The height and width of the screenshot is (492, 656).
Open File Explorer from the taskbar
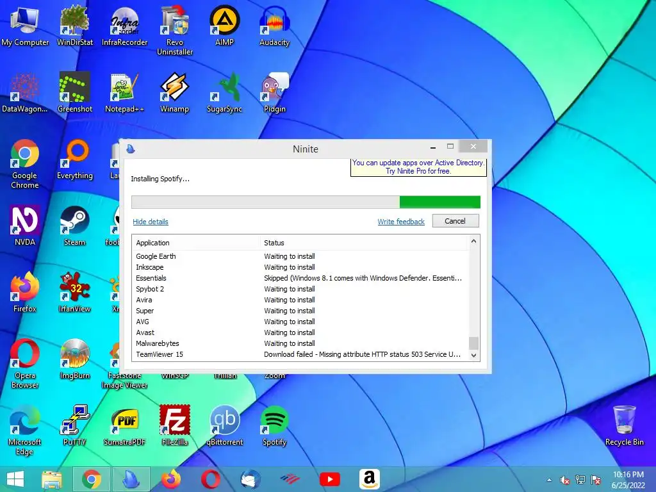[51, 479]
